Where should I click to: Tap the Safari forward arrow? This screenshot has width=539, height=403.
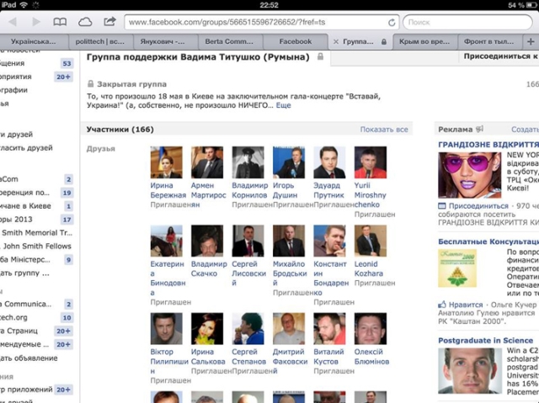click(35, 22)
